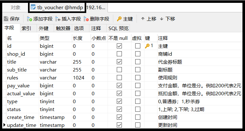
Task: Check Not Null for the shop_id field
Action: pos(119,54)
